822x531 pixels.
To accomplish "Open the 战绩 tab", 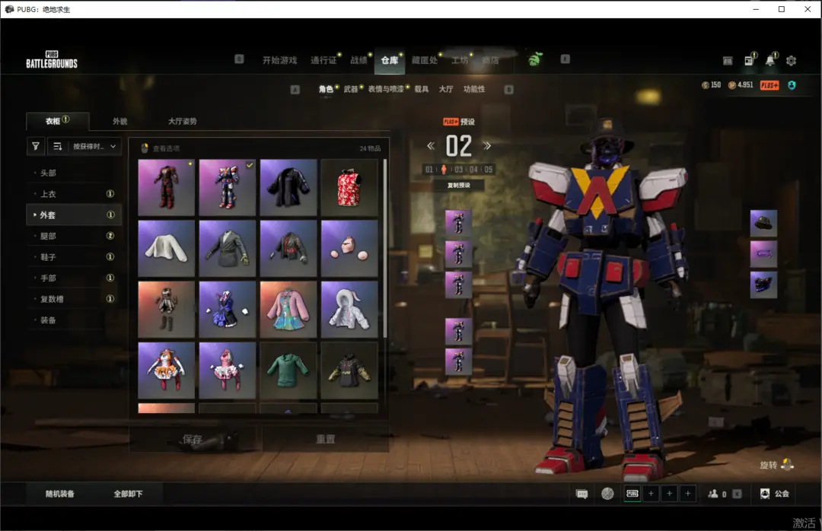I will coord(358,60).
